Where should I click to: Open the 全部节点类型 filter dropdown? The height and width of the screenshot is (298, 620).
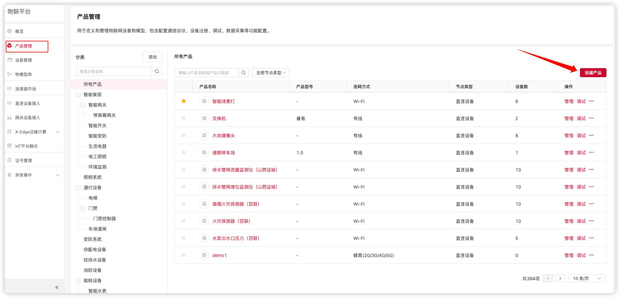click(x=270, y=73)
